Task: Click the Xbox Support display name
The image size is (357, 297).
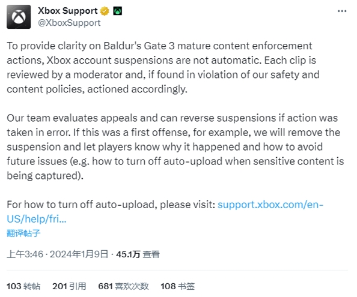Action: click(68, 11)
